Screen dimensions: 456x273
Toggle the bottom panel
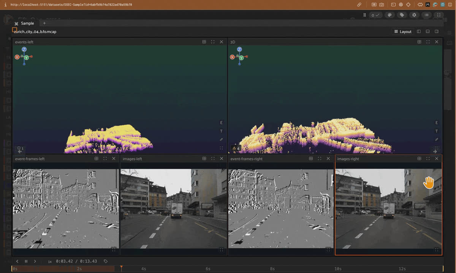point(427,31)
